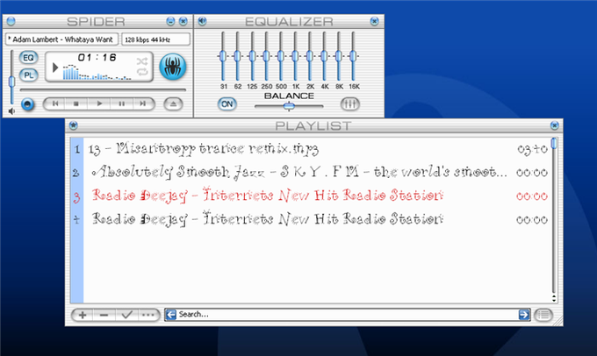The image size is (597, 356).
Task: Skip to next track
Action: 143,103
